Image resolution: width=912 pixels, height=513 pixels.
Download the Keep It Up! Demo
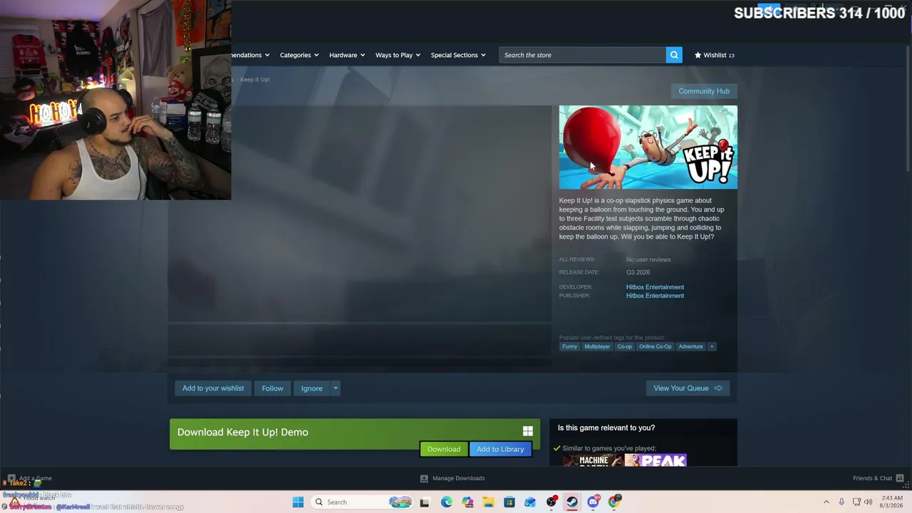click(x=444, y=449)
